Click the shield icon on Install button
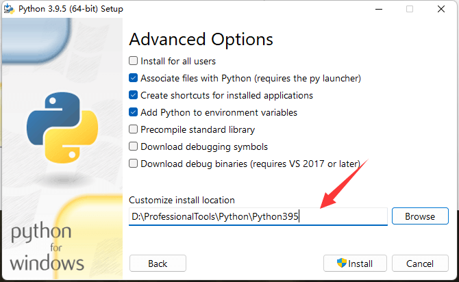 point(342,263)
